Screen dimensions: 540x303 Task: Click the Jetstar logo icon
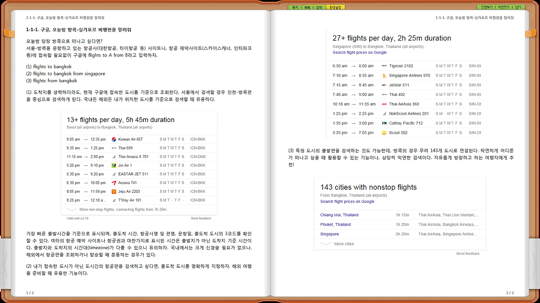(384, 85)
